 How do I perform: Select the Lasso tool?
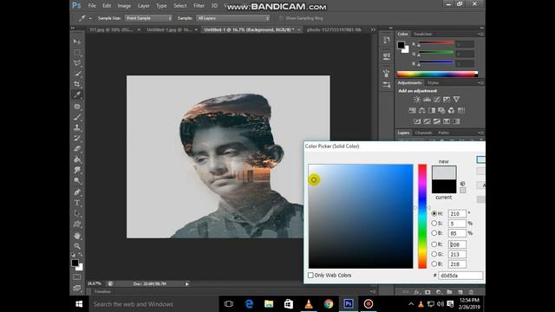77,63
